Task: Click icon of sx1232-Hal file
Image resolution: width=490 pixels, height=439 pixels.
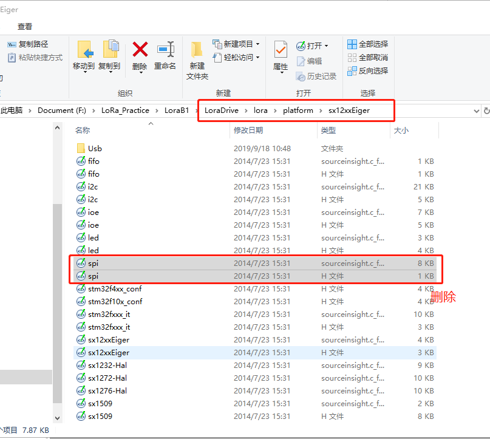Action: tap(81, 365)
